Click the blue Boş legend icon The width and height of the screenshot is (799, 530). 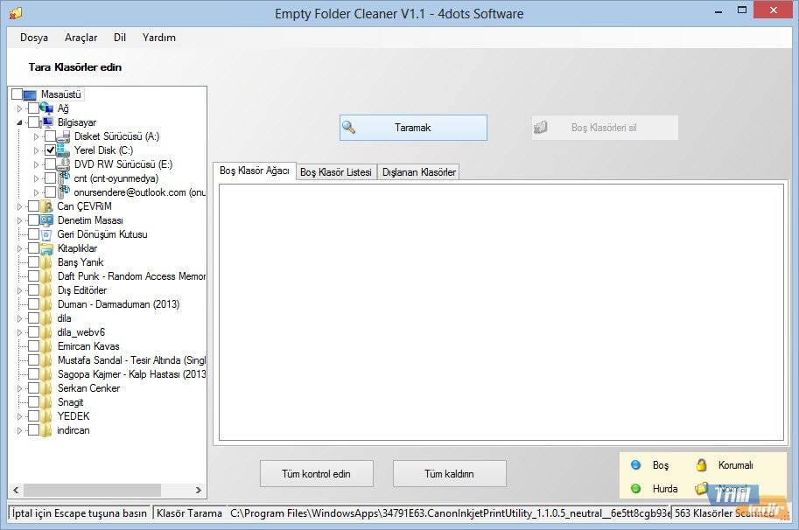[x=636, y=465]
